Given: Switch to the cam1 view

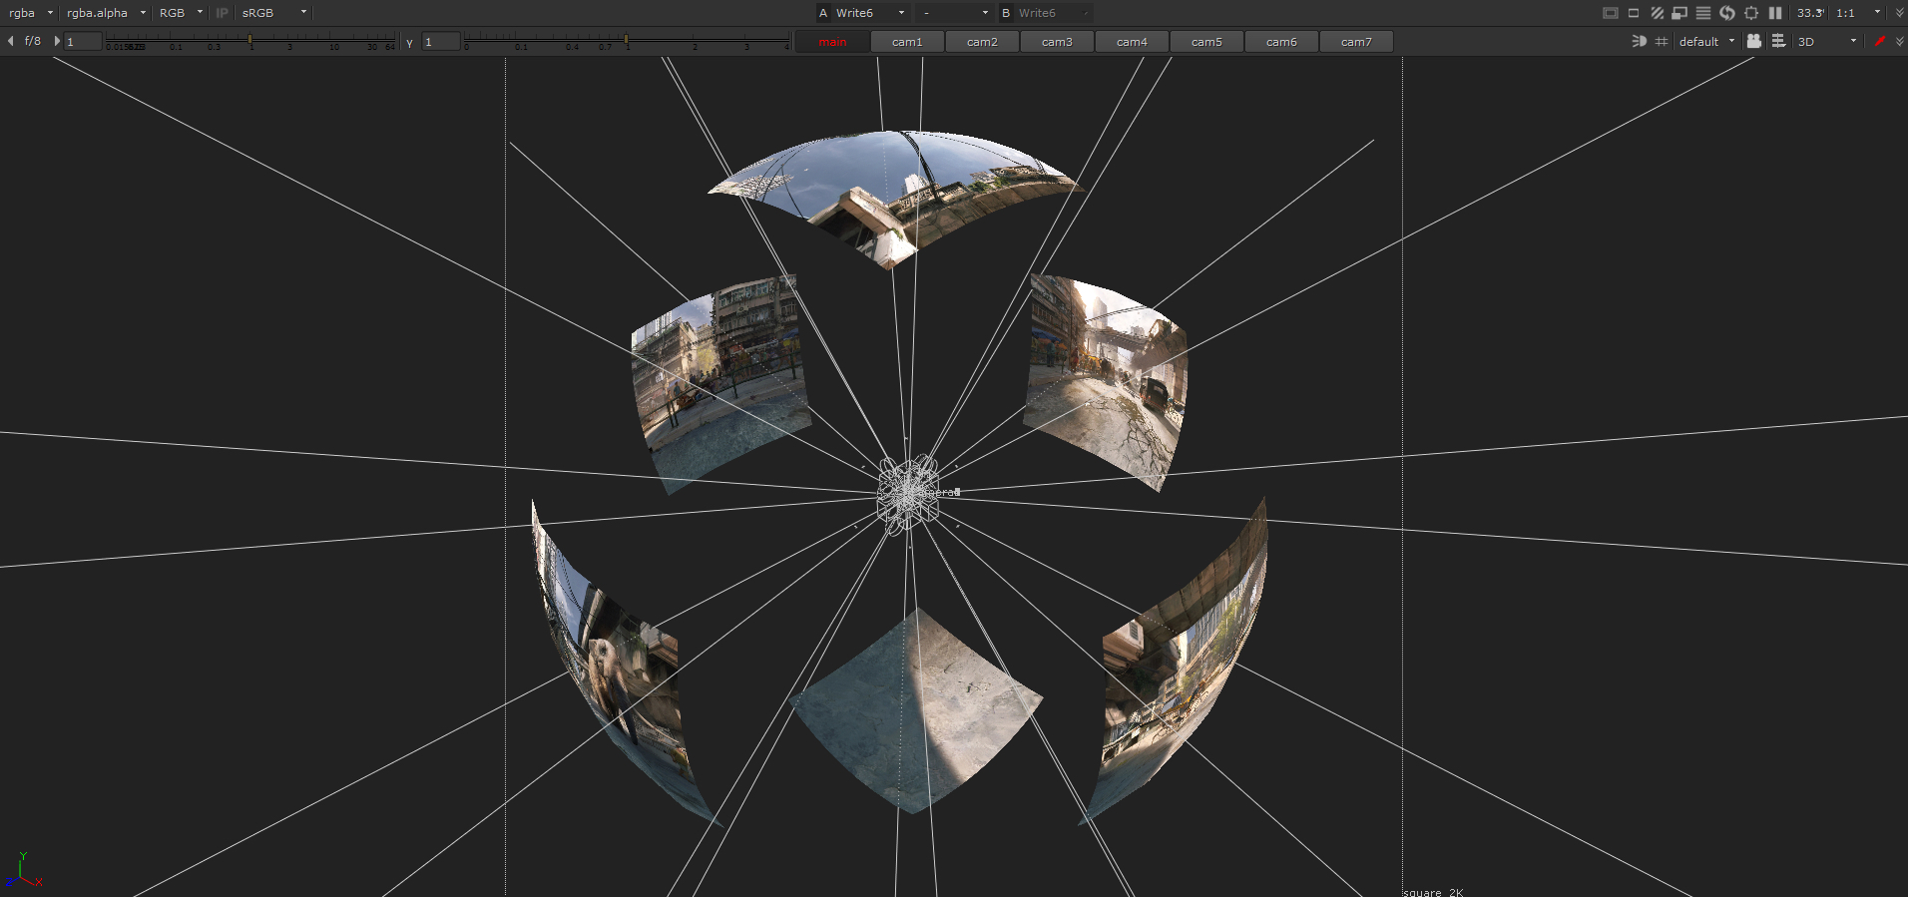Looking at the screenshot, I should tap(907, 42).
